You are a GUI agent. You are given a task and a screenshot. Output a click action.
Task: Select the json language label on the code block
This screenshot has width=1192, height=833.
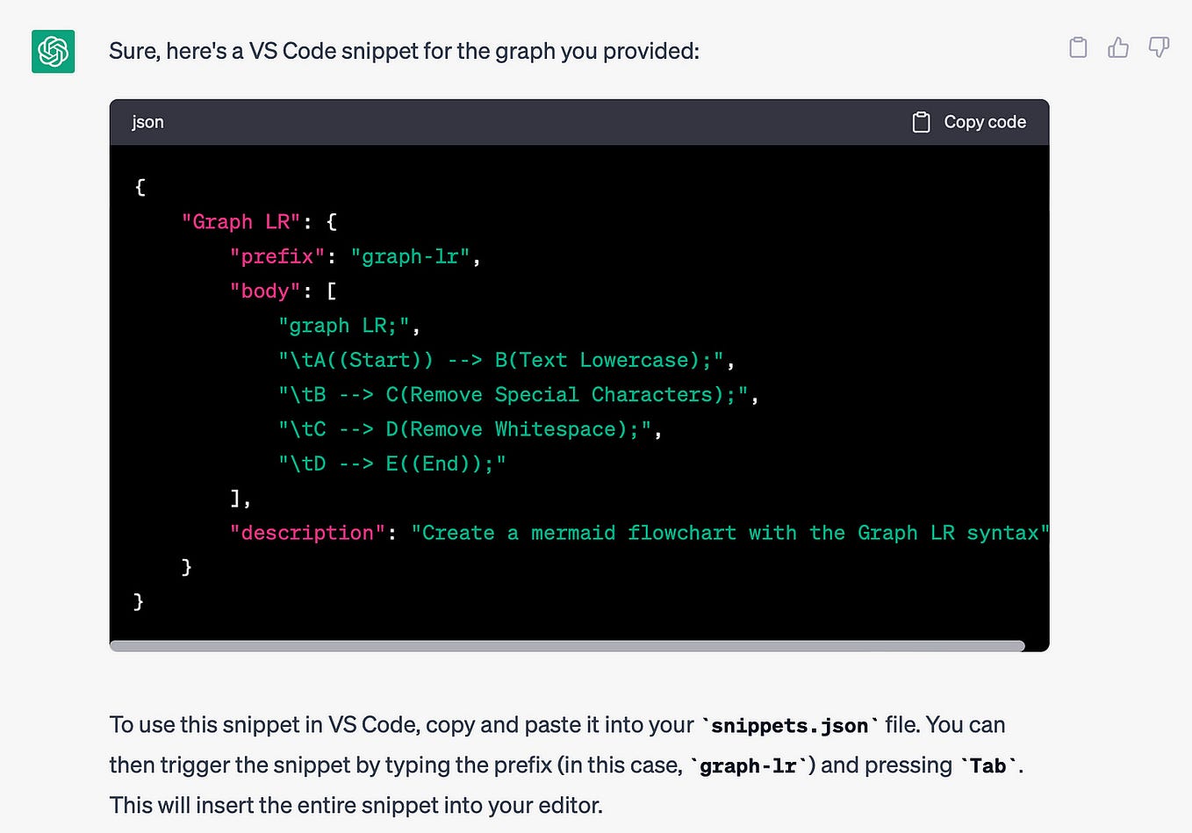coord(147,122)
